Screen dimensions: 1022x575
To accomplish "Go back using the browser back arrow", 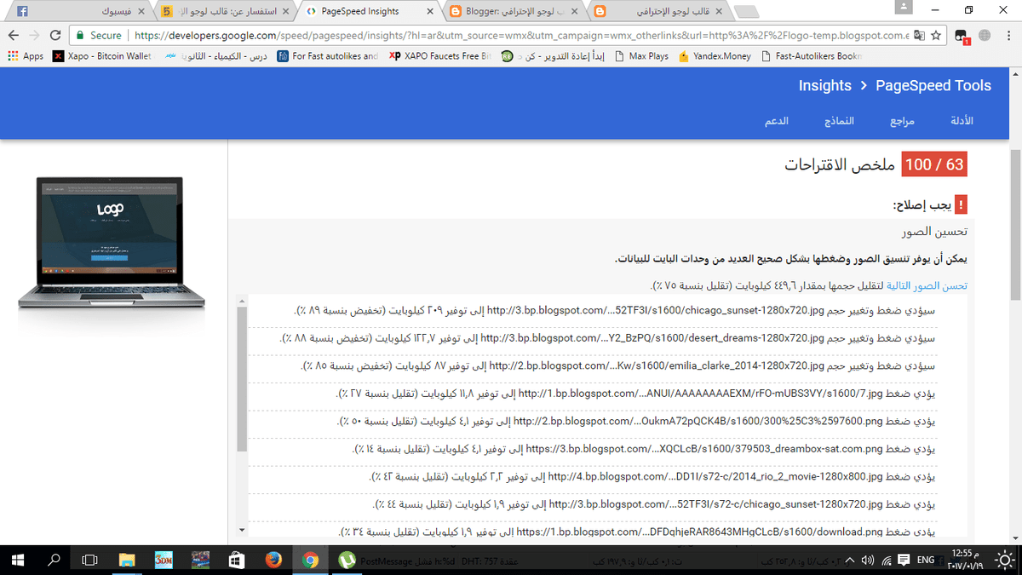I will pos(13,36).
